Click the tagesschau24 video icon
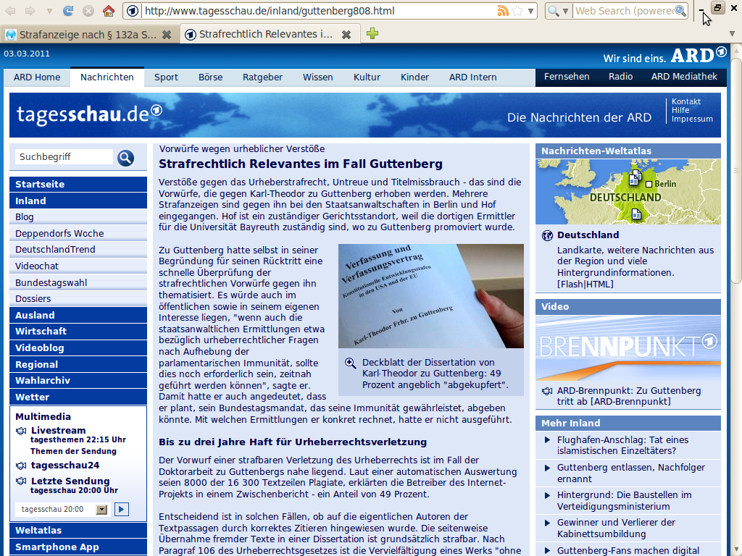Image resolution: width=742 pixels, height=556 pixels. [x=21, y=466]
